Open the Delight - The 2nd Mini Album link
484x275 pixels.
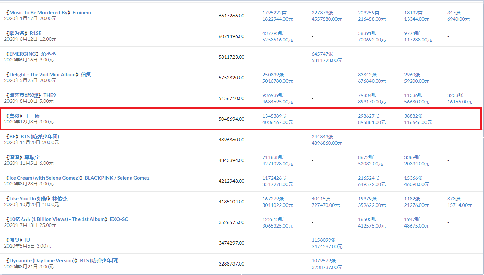tap(48, 75)
